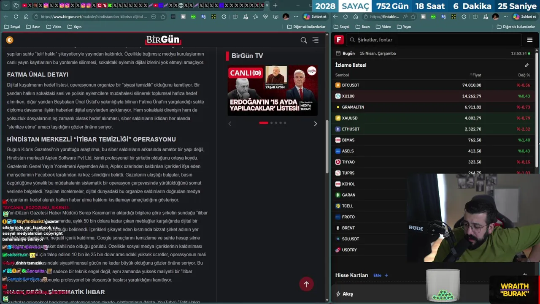Click reload in the birgun.net browser window
This screenshot has width=540, height=304.
click(16, 17)
